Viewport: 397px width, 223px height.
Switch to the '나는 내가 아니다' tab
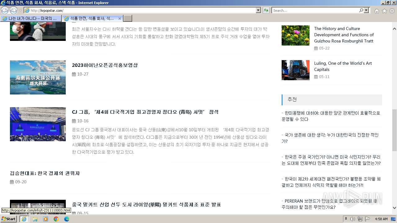click(31, 18)
